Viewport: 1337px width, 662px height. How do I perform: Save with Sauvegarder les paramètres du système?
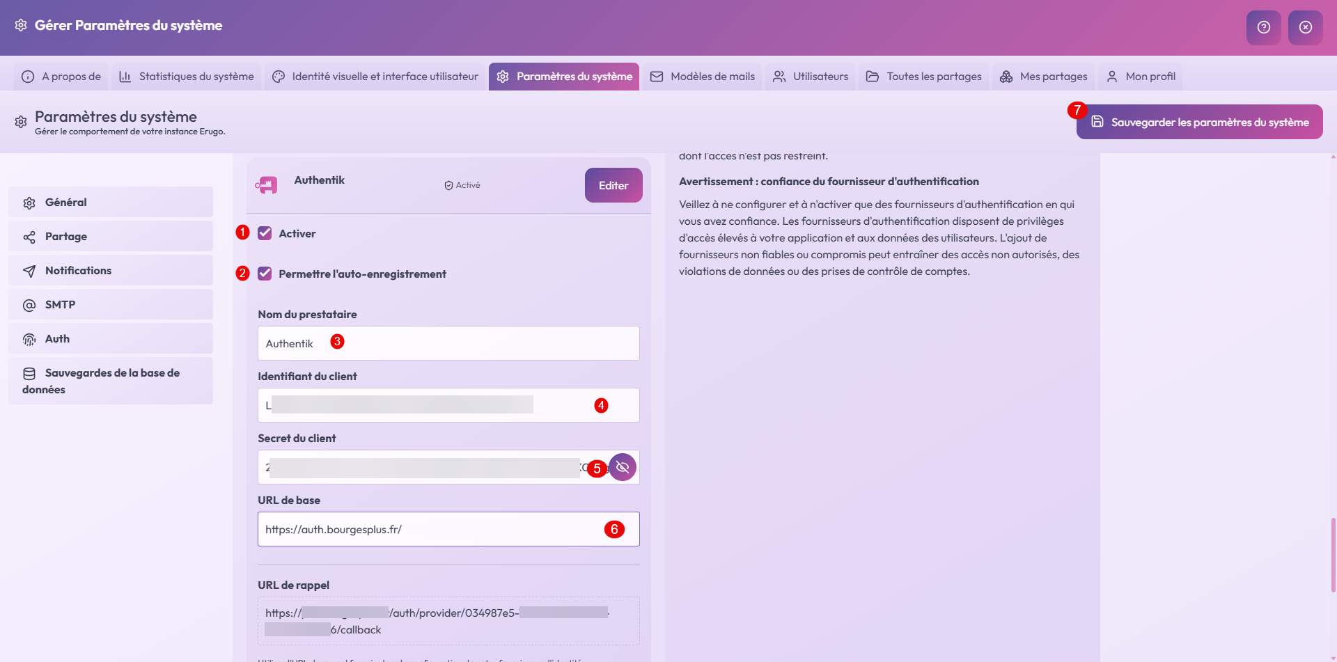pos(1199,122)
